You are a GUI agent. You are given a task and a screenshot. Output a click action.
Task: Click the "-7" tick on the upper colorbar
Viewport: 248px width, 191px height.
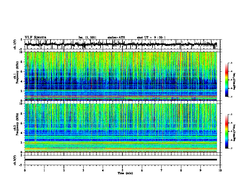pos(231,97)
